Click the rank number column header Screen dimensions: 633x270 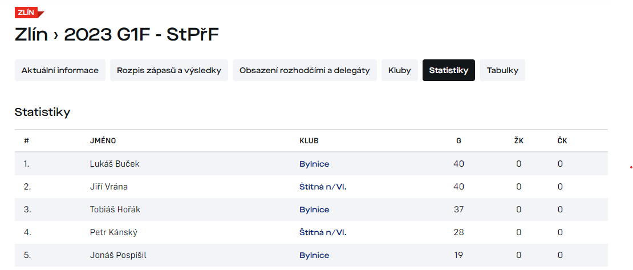[26, 140]
